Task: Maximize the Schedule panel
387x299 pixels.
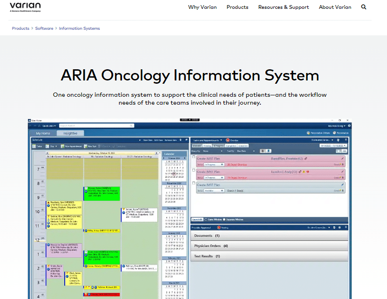Action: [186, 140]
